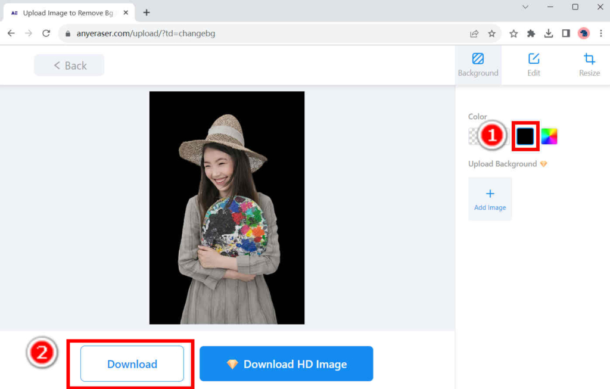Click the browser downloads icon
Image resolution: width=610 pixels, height=389 pixels.
[548, 33]
